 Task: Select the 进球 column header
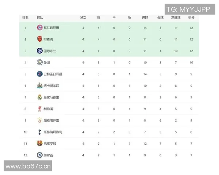[145, 17]
